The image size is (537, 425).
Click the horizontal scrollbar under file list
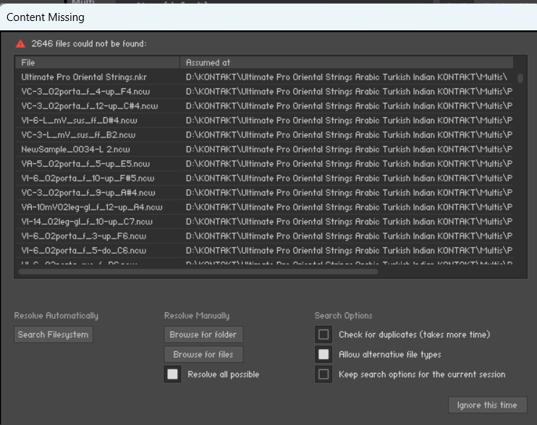[x=198, y=272]
